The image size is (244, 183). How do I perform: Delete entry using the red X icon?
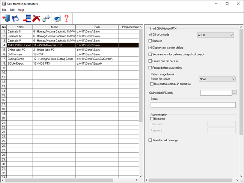coord(36,18)
